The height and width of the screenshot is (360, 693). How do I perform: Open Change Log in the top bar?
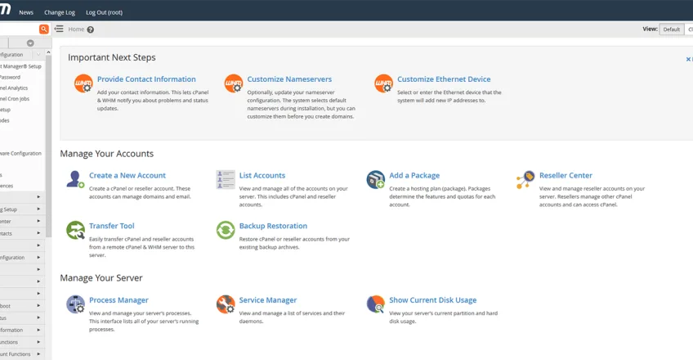click(60, 12)
